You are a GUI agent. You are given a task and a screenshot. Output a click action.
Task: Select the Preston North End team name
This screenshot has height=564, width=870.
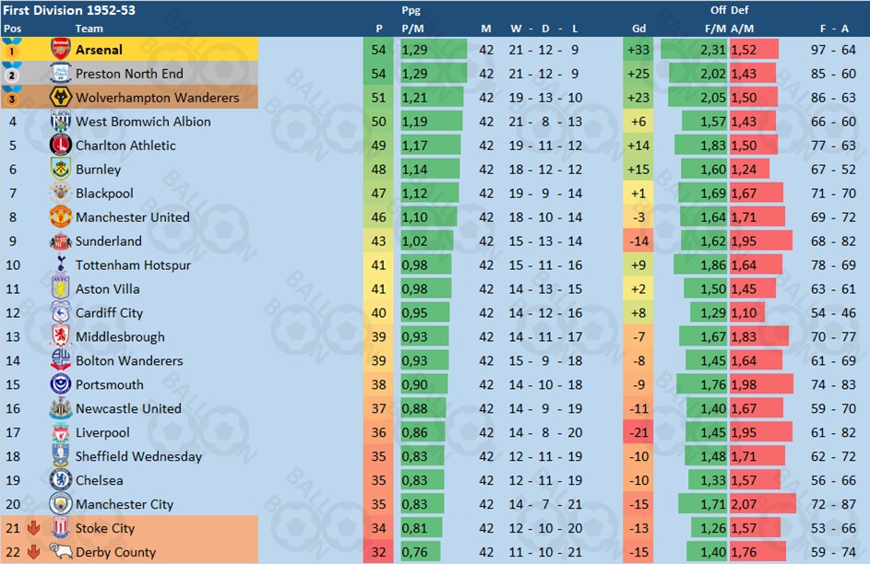click(x=129, y=74)
